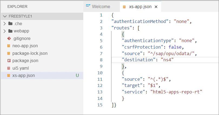The width and height of the screenshot is (219, 115).
Task: Select the .che folder name
Action: pyautogui.click(x=18, y=23)
